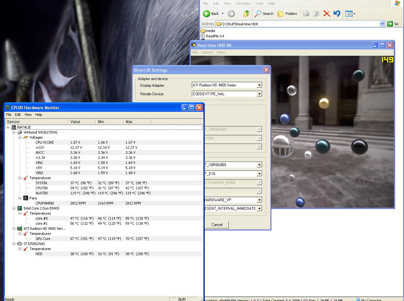Open the Help menu in CPUID Hardware Monitor
The height and width of the screenshot is (301, 404).
(38, 115)
